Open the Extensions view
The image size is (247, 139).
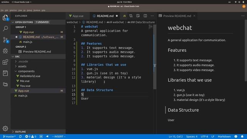click(x=5, y=62)
